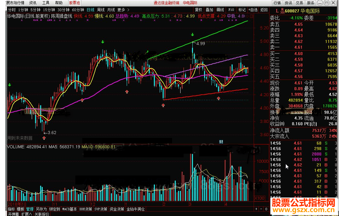Open the 工具 tools menu

(46, 3)
